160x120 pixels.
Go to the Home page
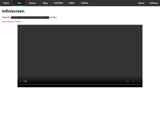[6, 3]
